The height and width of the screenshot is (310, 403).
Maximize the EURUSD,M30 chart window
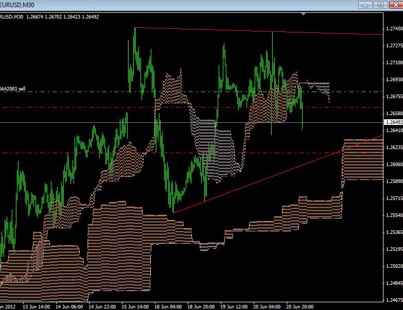(381, 5)
